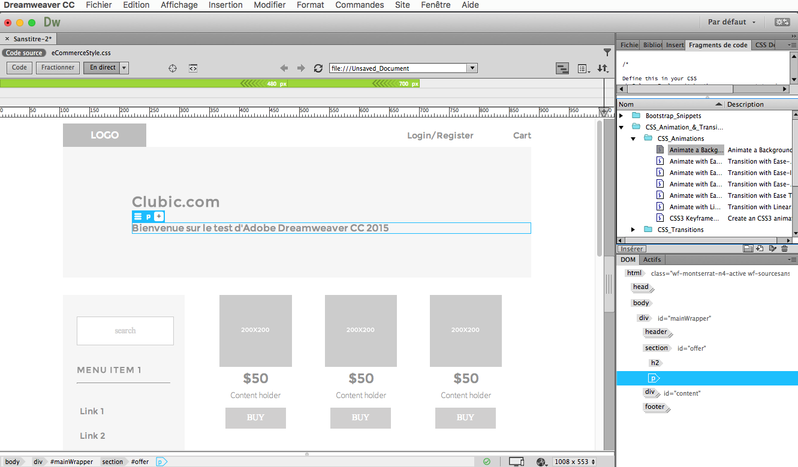Click the file management arrows icon
Screen dimensions: 798x467
[603, 69]
